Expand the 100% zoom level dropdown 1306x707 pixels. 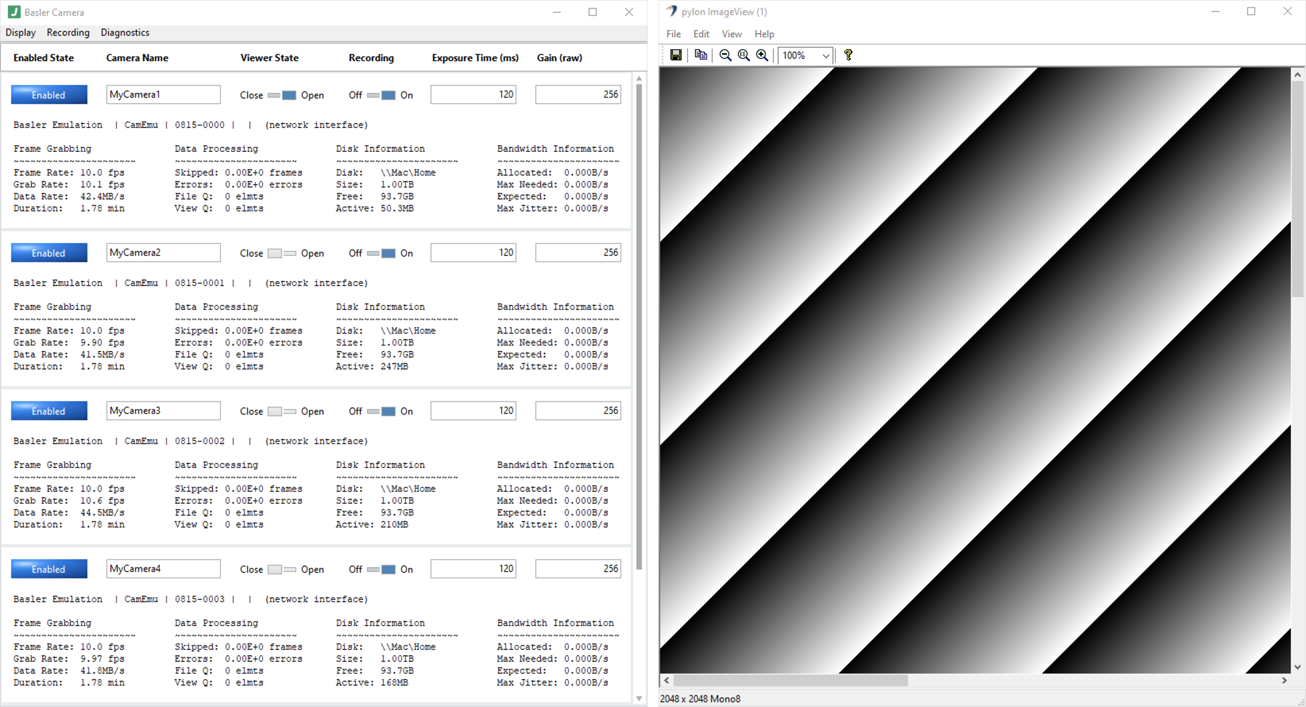[825, 56]
